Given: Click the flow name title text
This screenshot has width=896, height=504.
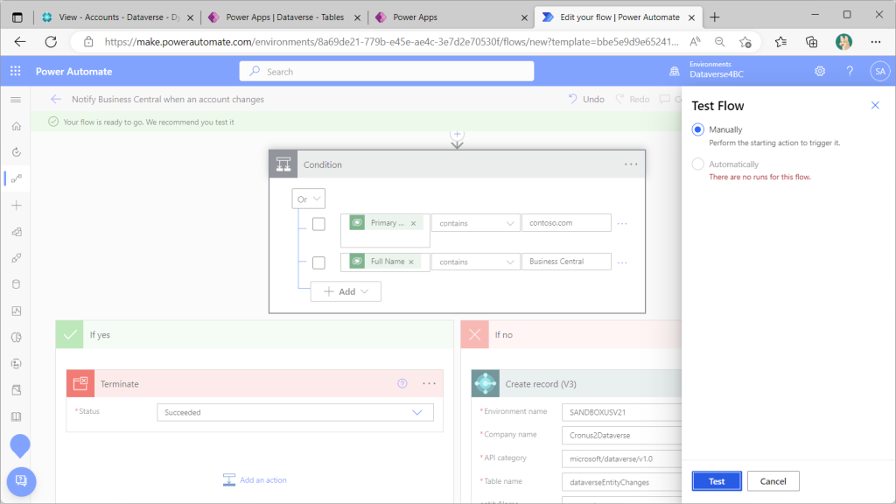Looking at the screenshot, I should (x=168, y=99).
